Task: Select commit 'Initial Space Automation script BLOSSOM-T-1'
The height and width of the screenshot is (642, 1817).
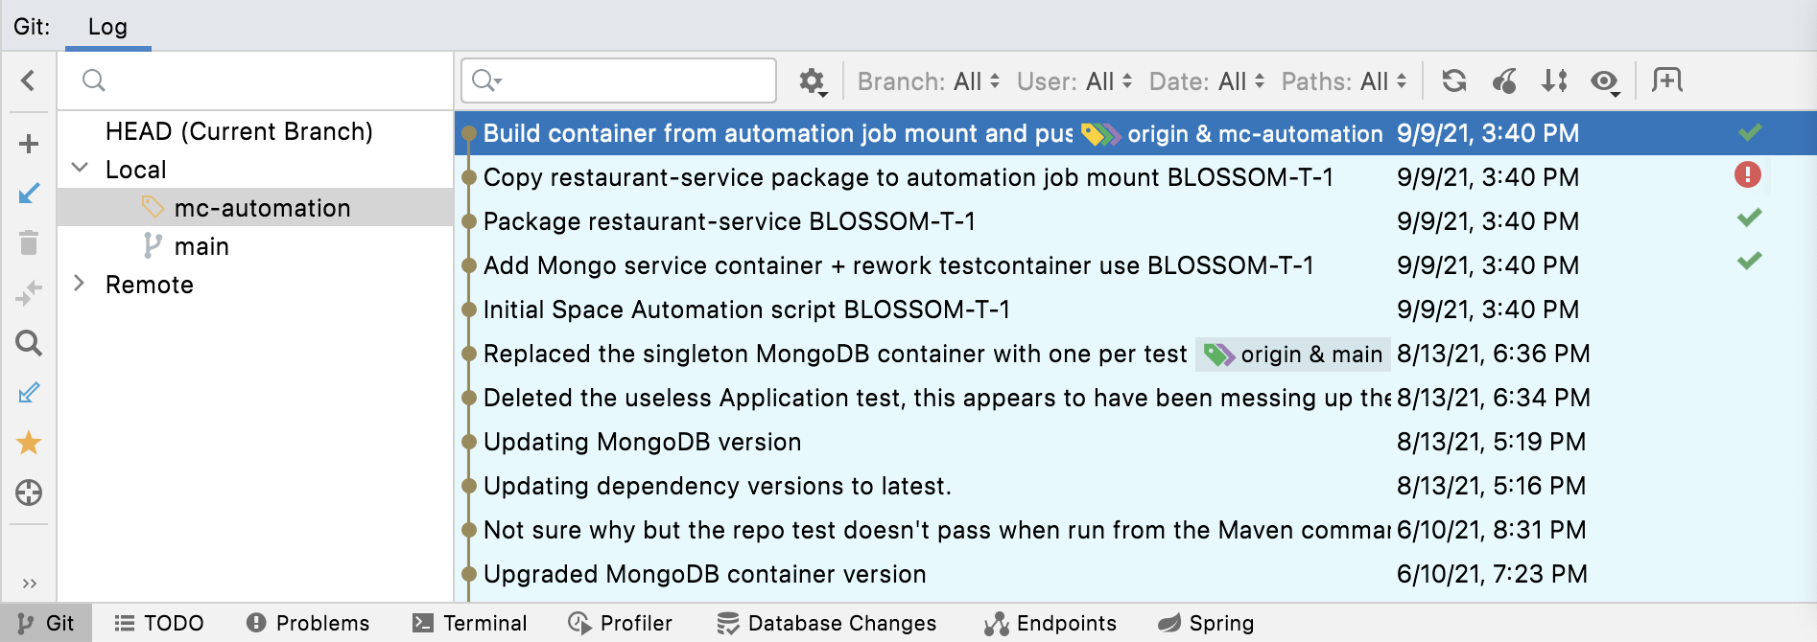Action: [x=1136, y=310]
